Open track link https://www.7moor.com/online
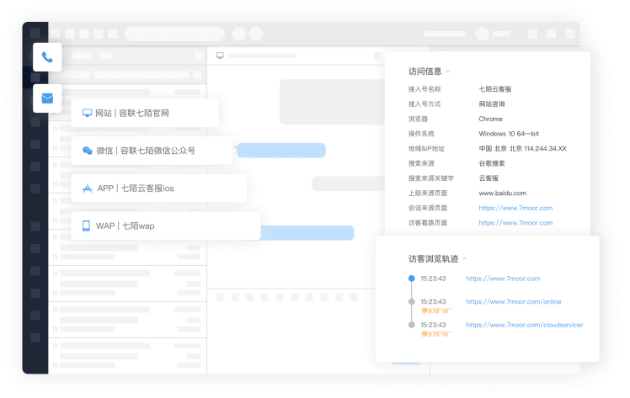This screenshot has width=630, height=398. pos(514,302)
